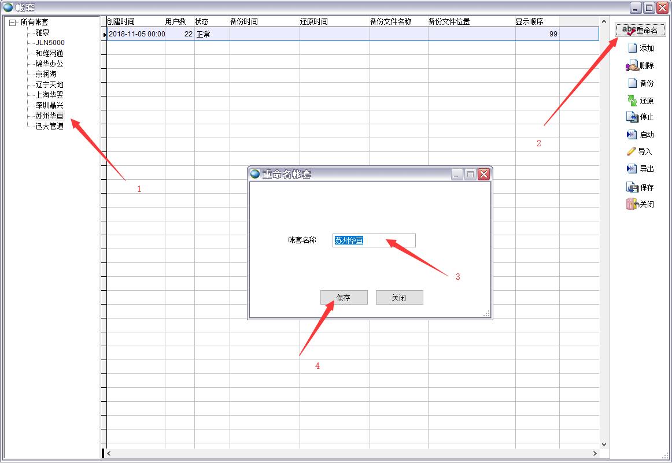This screenshot has width=672, height=463.
Task: Click the 帐套名称 text input field
Action: tap(374, 240)
